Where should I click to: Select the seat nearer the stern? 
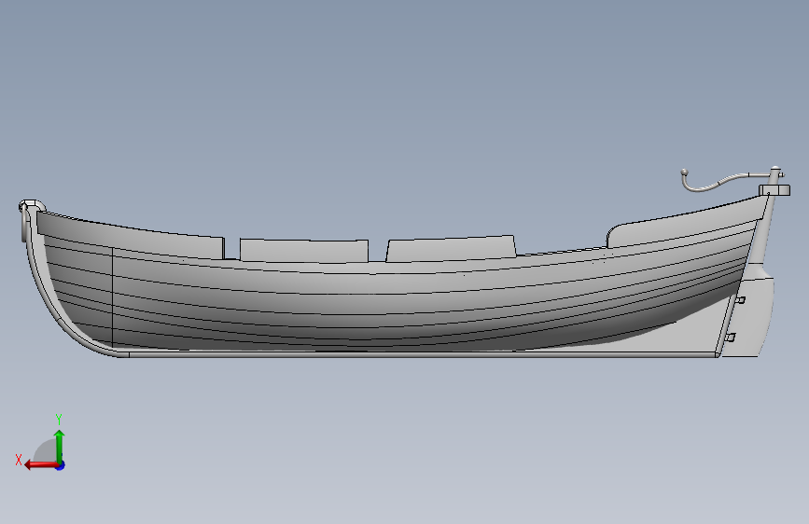tap(451, 249)
